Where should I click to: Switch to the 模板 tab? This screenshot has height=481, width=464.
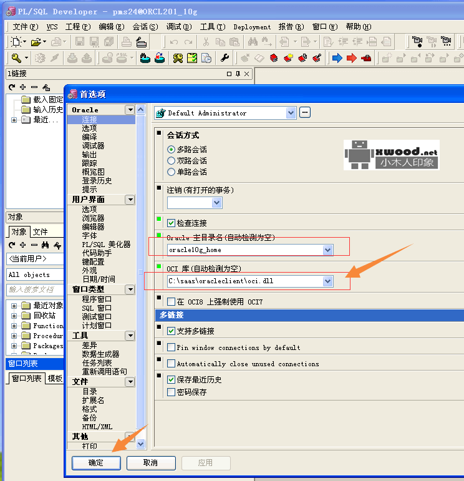[56, 379]
